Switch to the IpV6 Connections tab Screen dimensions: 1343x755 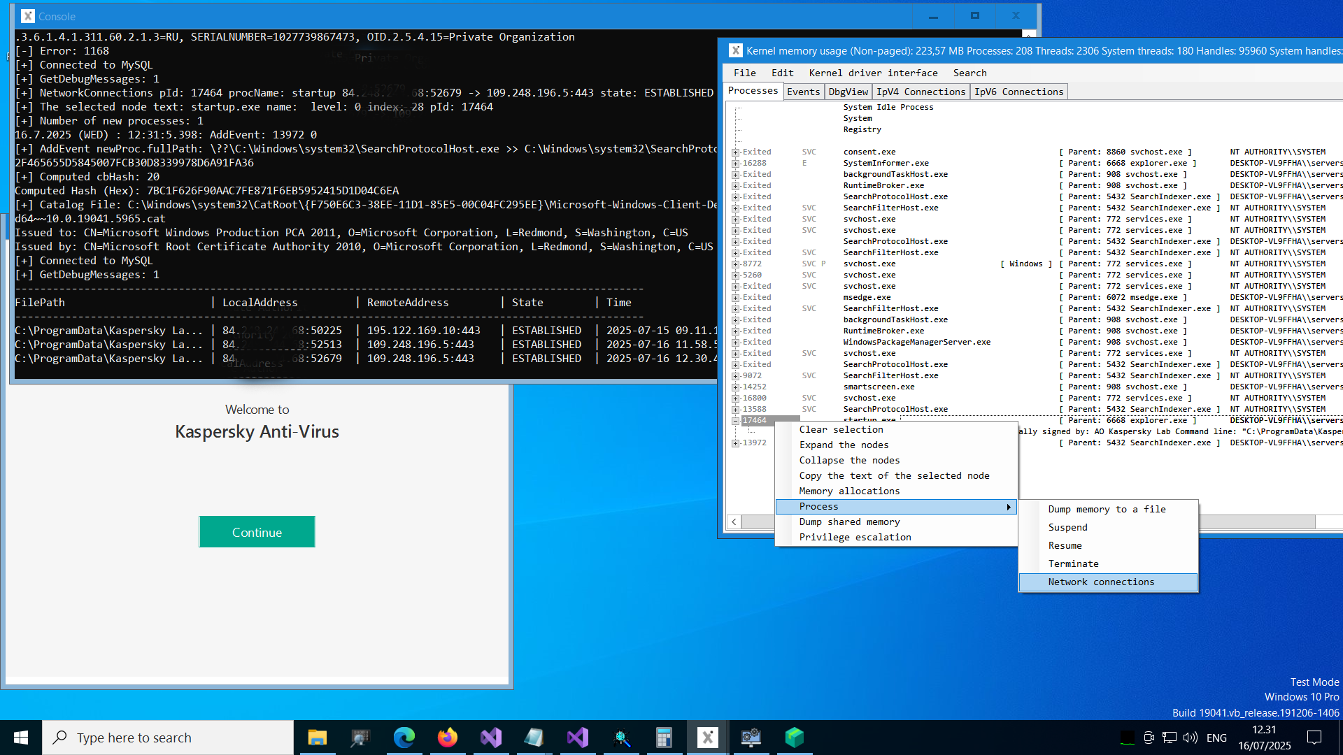(1018, 92)
